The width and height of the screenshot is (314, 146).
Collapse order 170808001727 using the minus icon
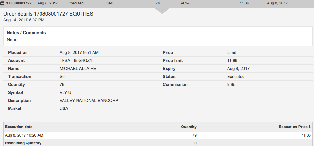[x=3, y=3]
